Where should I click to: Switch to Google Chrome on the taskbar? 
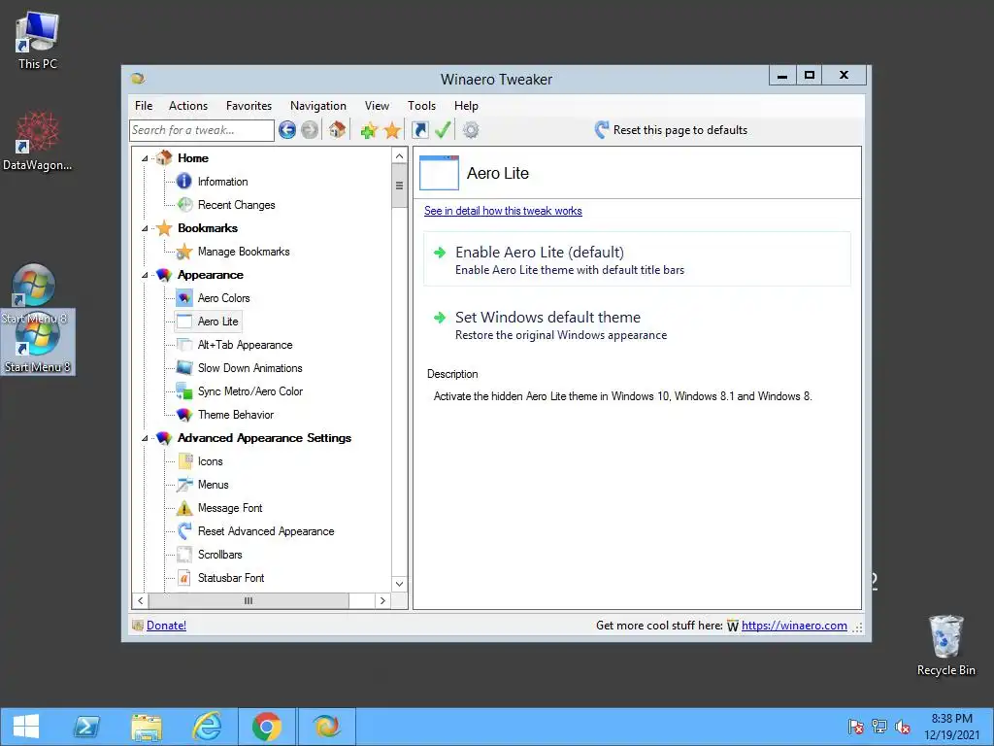[267, 727]
